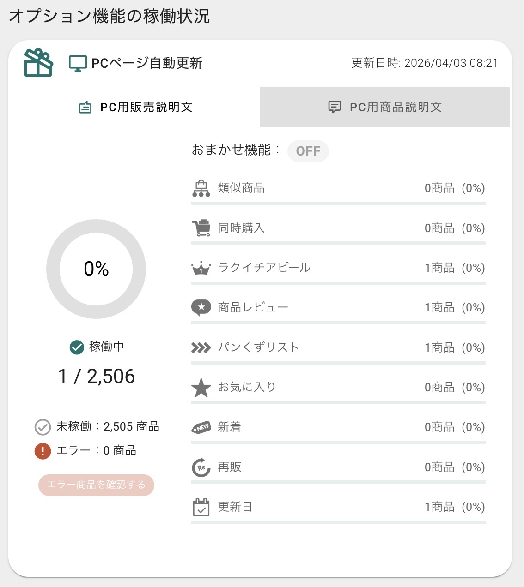Click the 再販 Re arrow icon

pos(201,467)
